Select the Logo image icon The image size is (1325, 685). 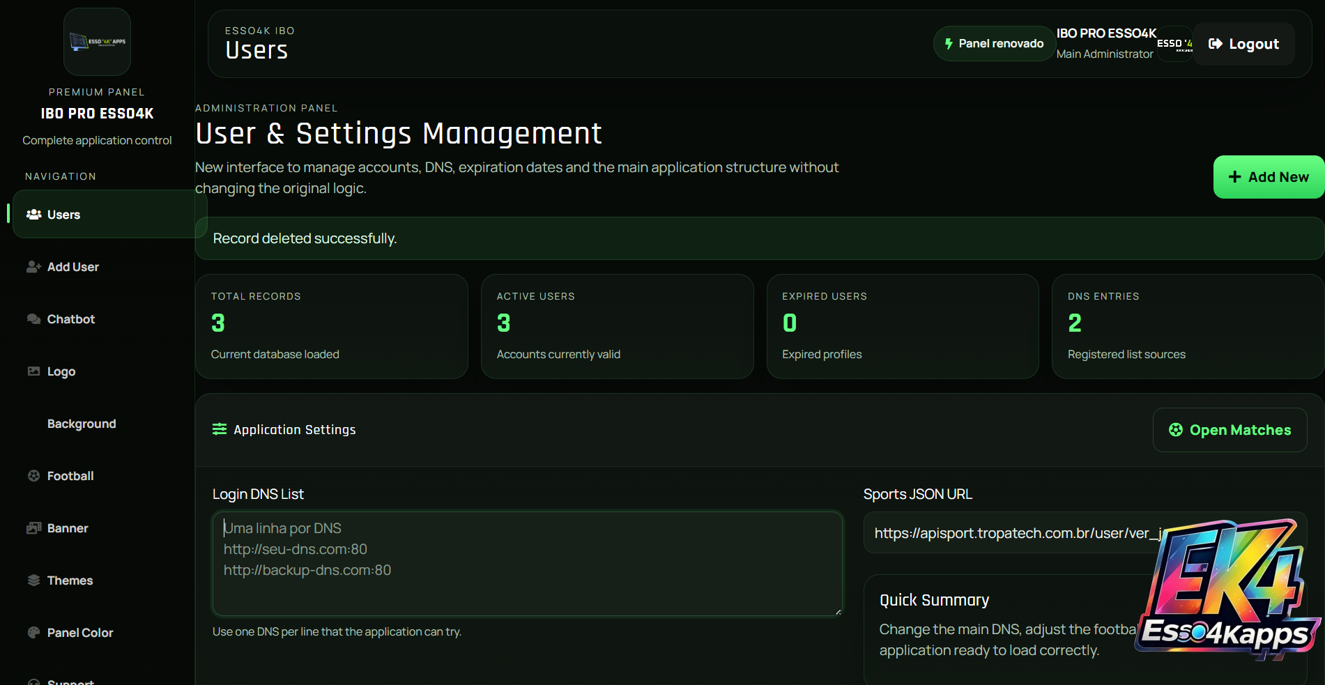(33, 371)
